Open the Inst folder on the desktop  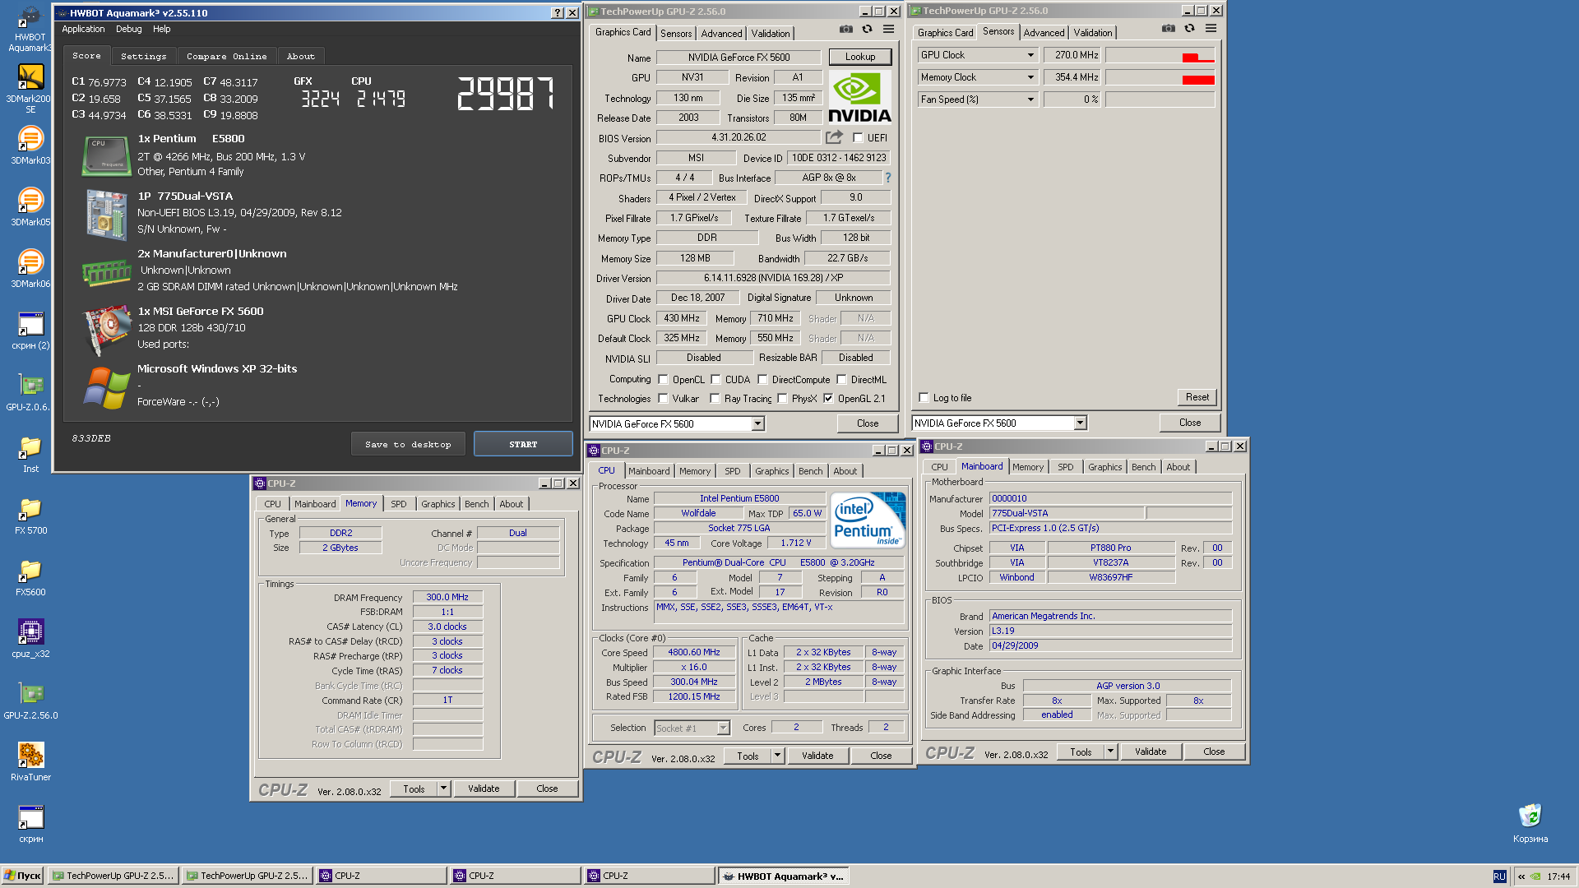(x=30, y=453)
